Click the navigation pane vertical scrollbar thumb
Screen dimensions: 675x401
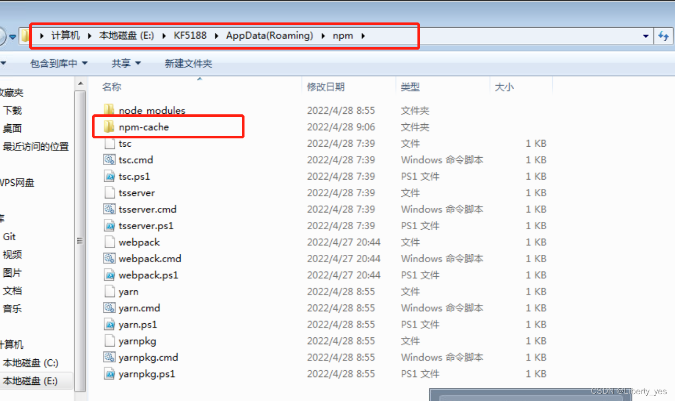click(80, 241)
